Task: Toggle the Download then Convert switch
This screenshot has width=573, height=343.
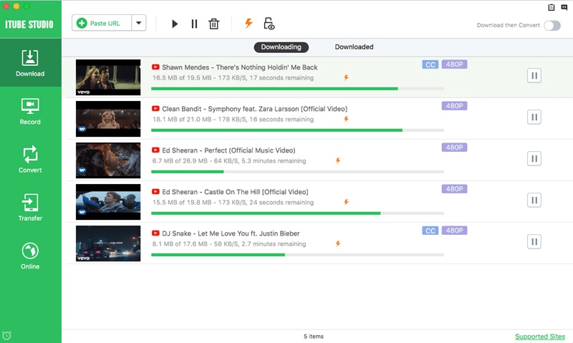Action: 552,25
